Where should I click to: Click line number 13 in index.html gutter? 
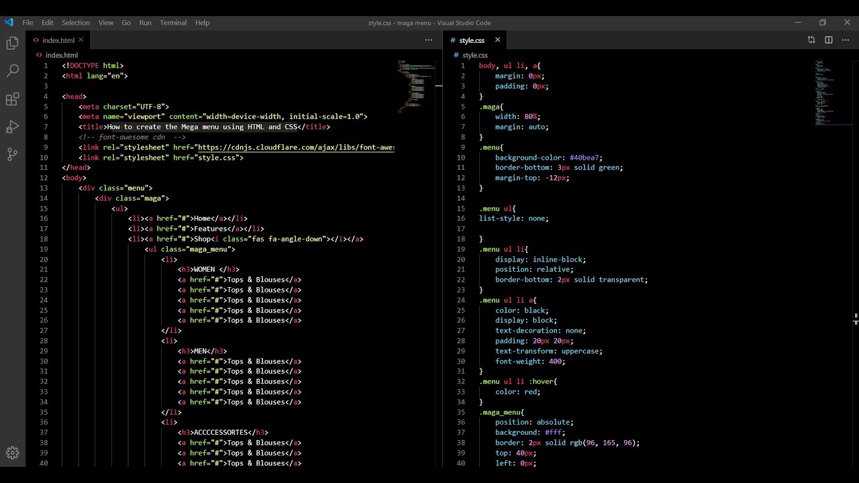click(x=43, y=188)
